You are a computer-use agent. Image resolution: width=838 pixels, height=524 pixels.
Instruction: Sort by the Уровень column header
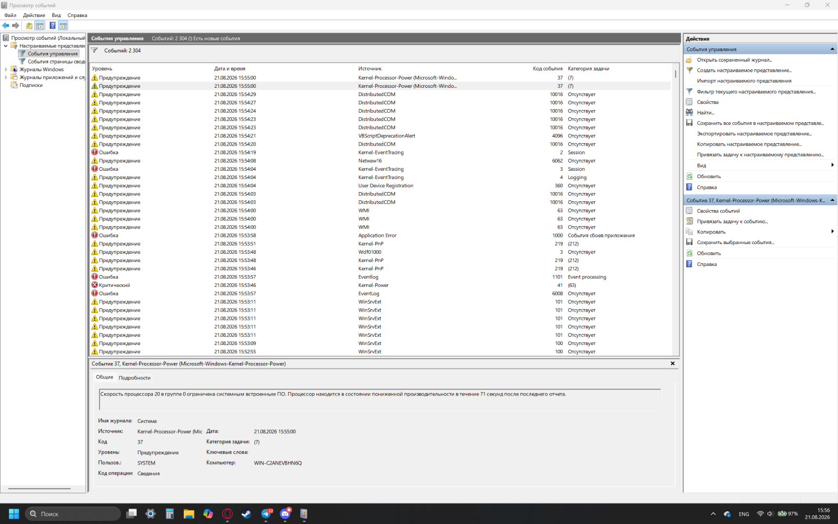(x=151, y=68)
